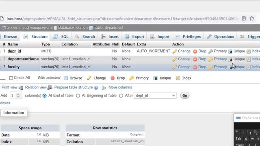Screen dimensions: 260x146
Task: Click the add columns number stepper
Action: click(18, 95)
